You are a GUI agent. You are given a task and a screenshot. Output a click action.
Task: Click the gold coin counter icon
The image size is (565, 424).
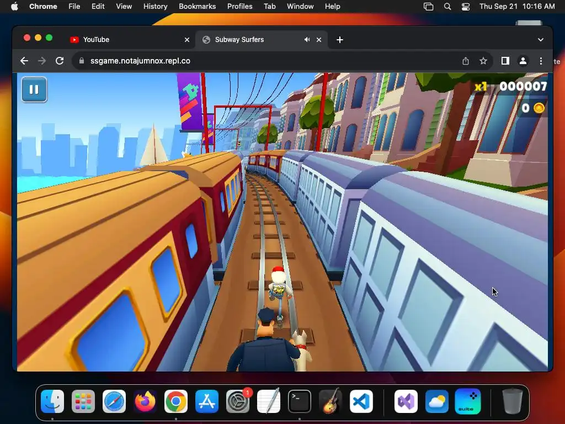pos(539,108)
